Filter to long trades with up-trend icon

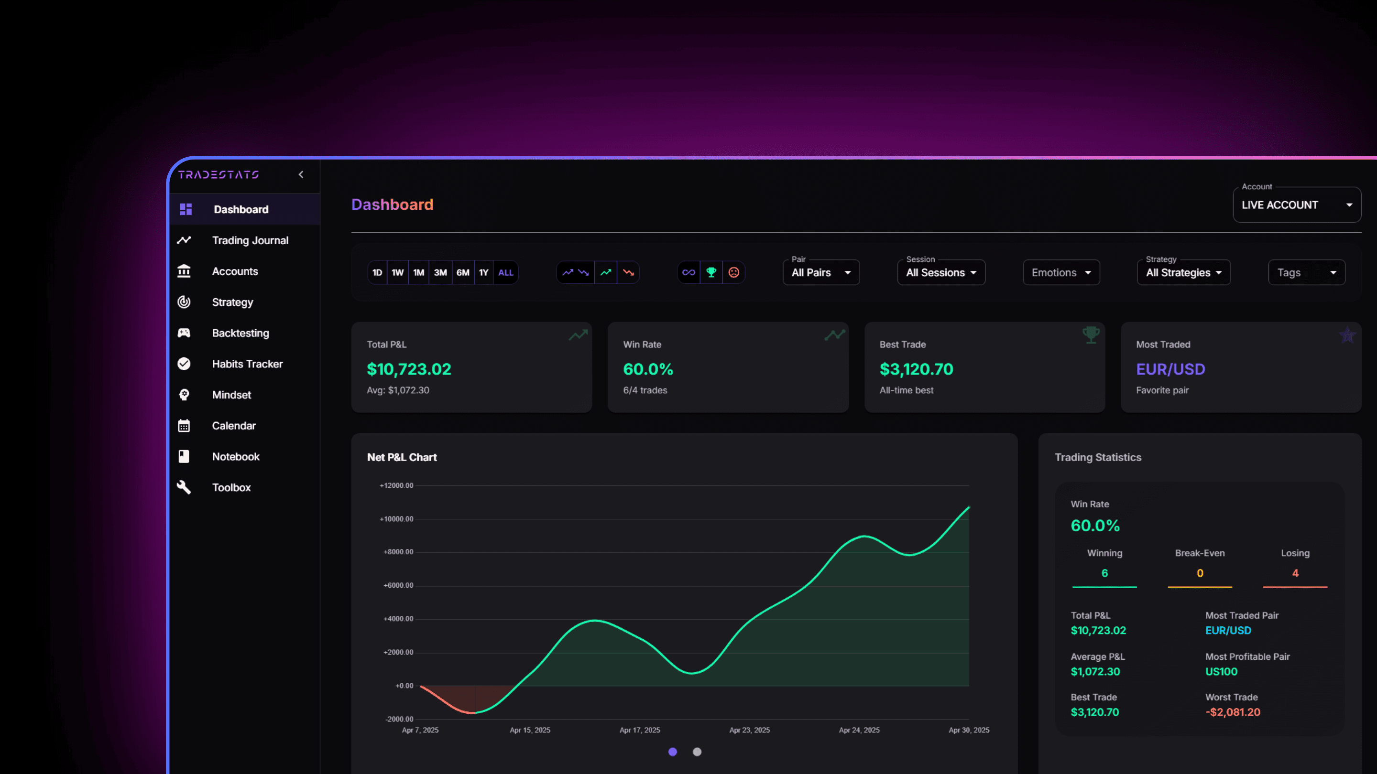[606, 272]
